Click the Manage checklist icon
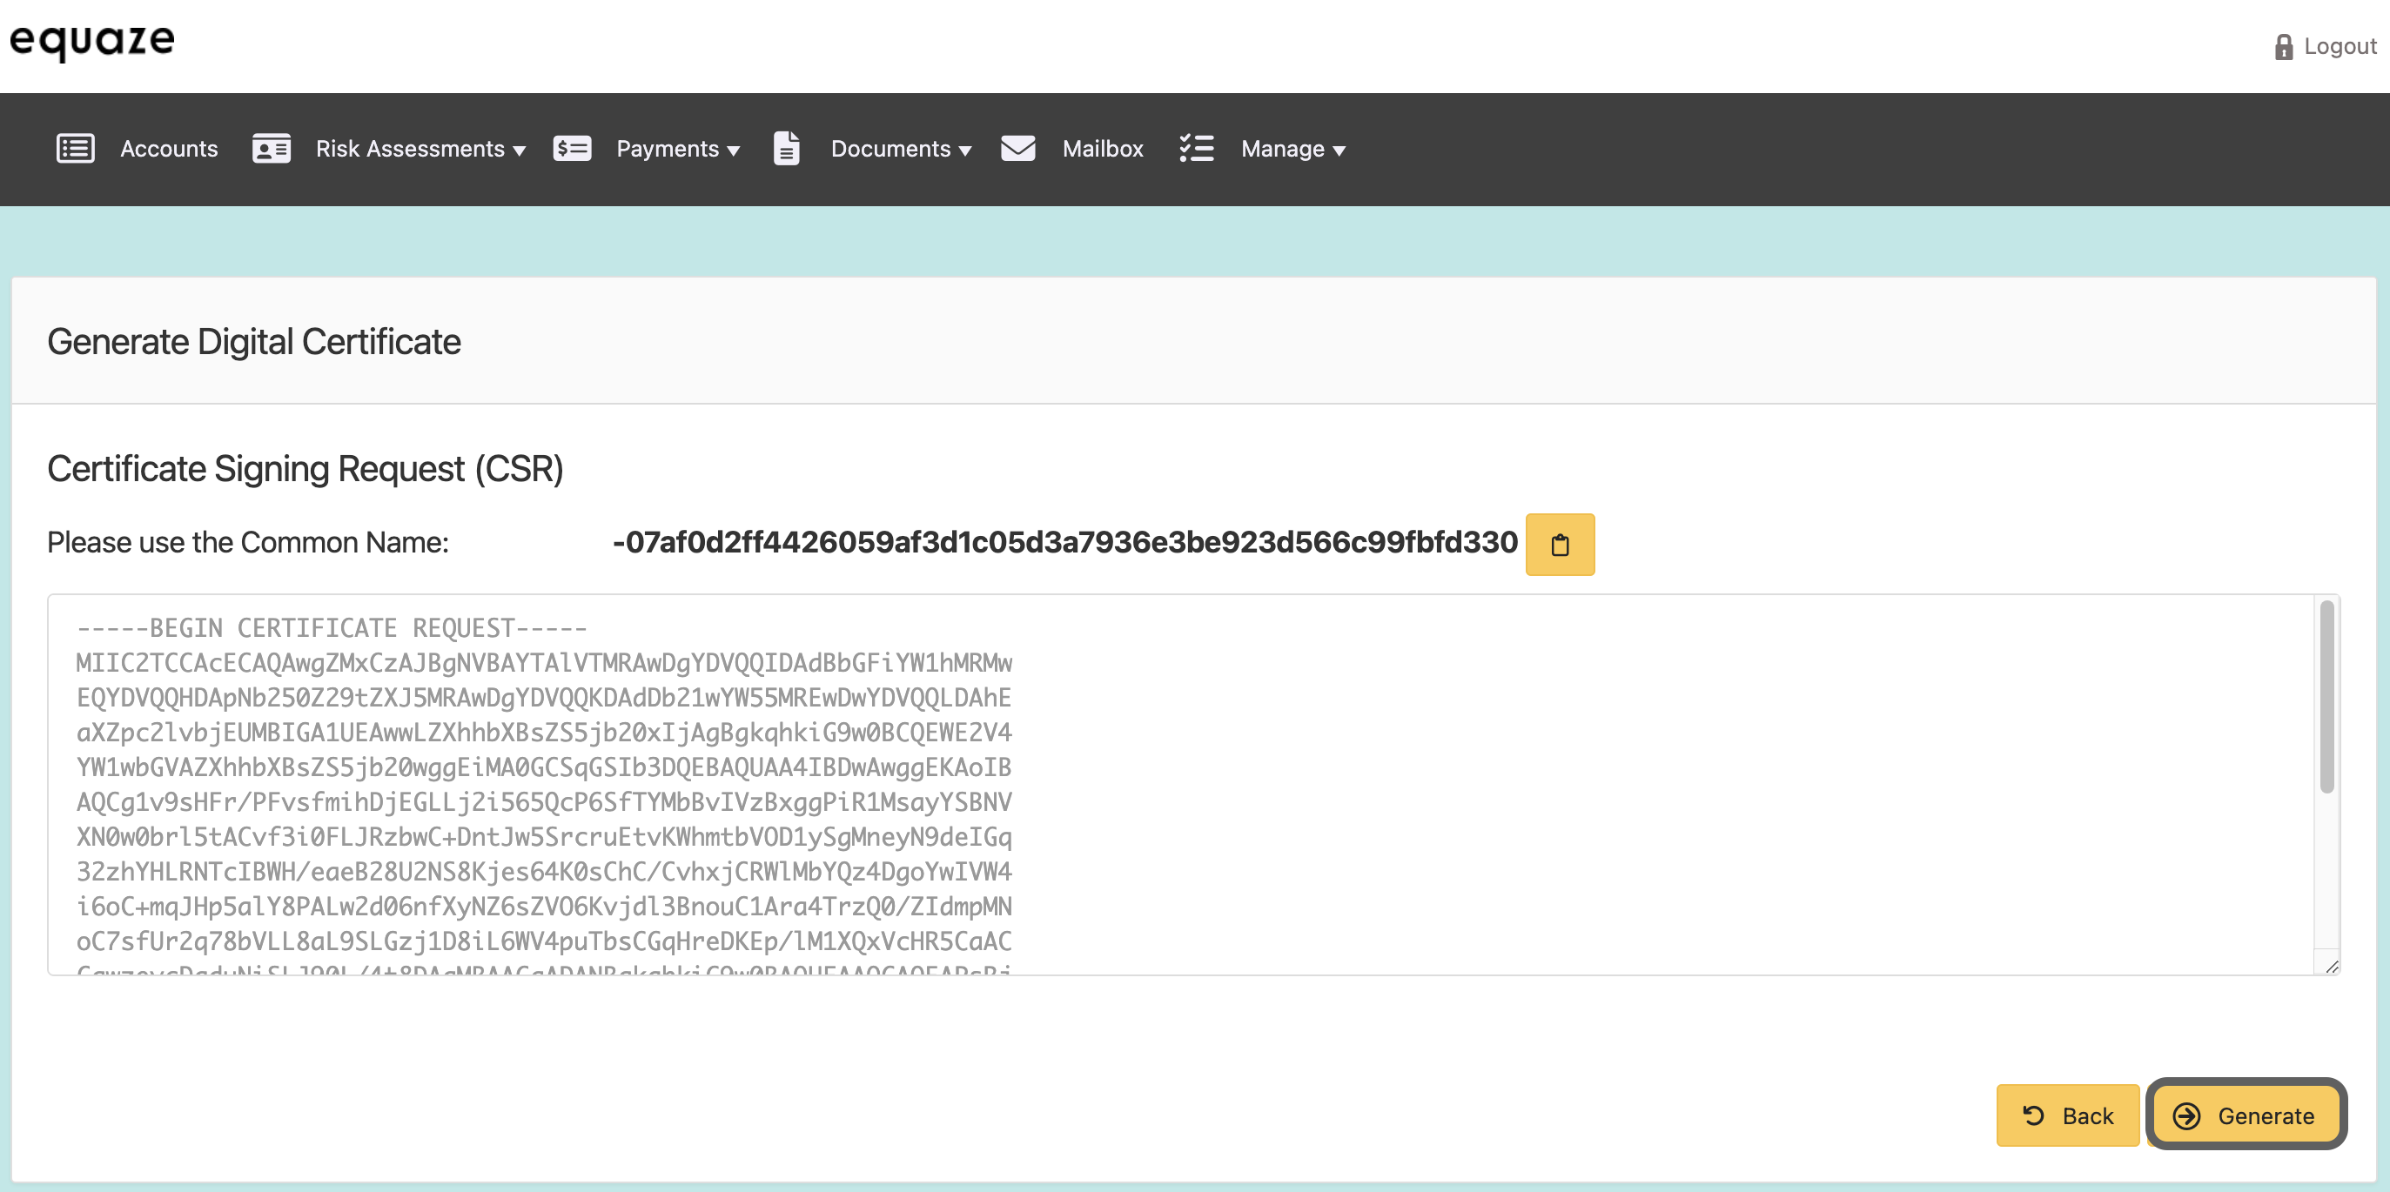This screenshot has width=2390, height=1192. click(x=1196, y=149)
